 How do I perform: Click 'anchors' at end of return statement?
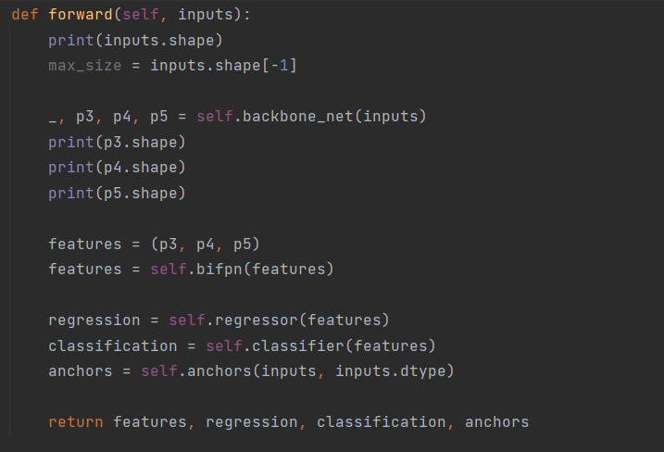click(x=496, y=421)
